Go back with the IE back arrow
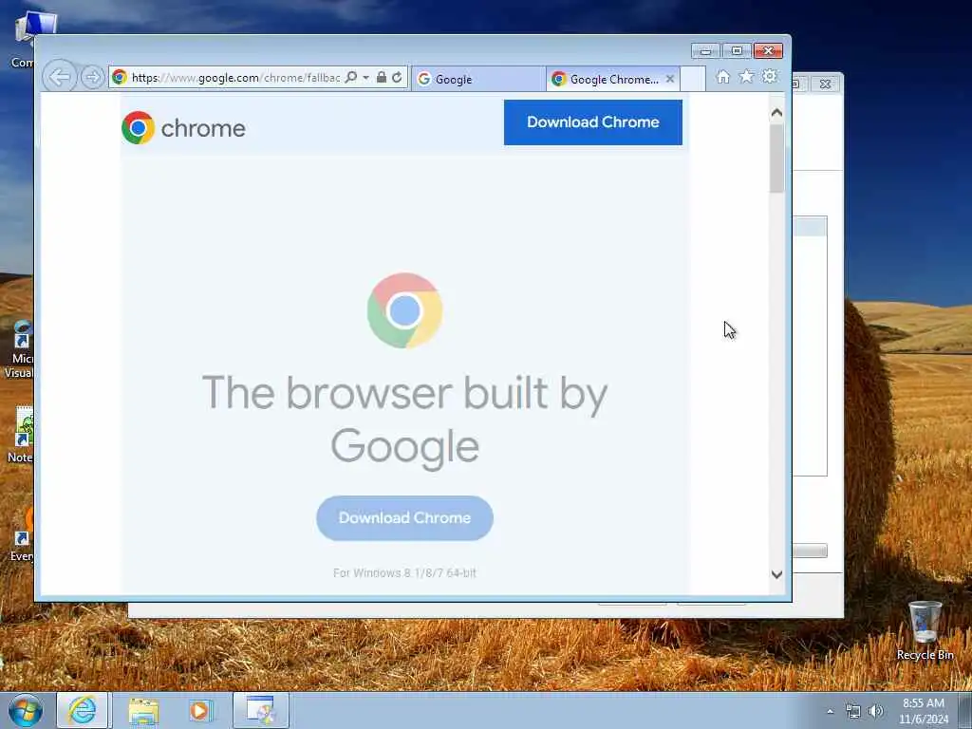 (60, 78)
